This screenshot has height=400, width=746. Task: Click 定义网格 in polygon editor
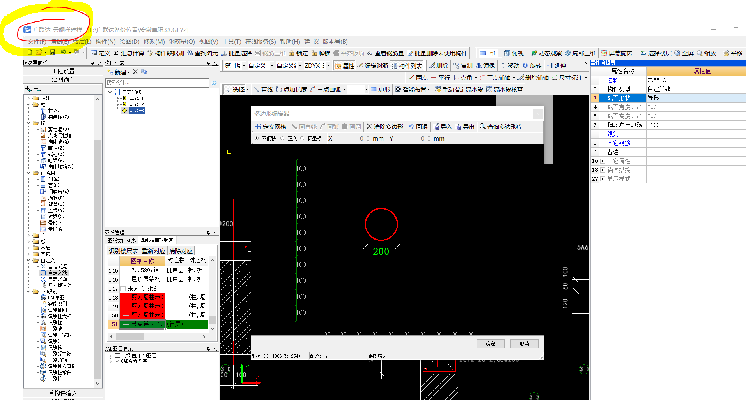point(271,127)
